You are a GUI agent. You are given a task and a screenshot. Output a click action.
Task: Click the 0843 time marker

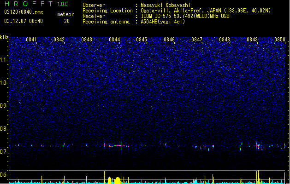(87, 40)
